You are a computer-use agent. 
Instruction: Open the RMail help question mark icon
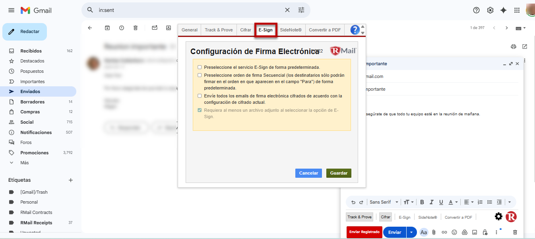(355, 30)
